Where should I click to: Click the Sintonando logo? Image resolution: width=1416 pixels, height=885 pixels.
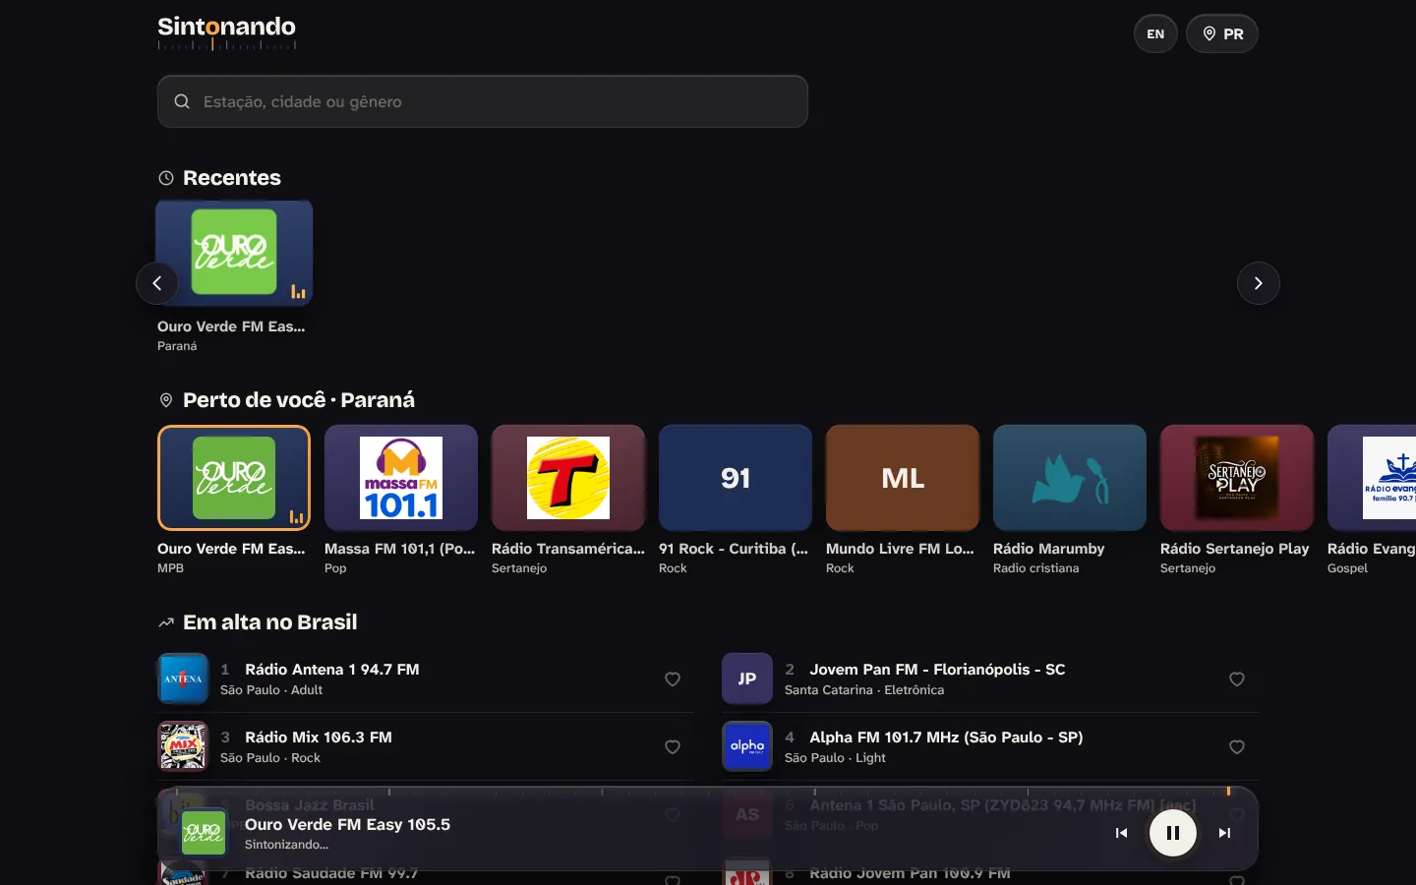pos(226,32)
